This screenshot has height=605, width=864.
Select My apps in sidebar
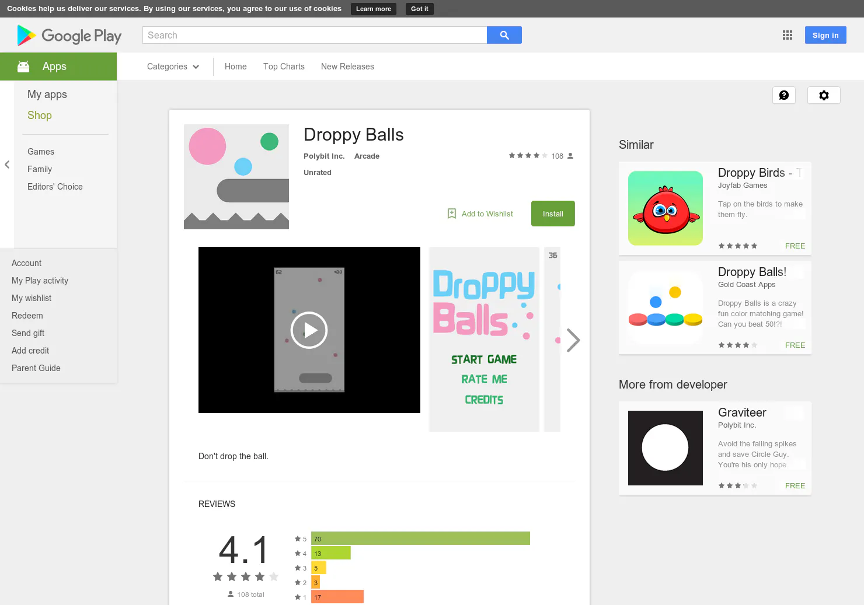(47, 95)
